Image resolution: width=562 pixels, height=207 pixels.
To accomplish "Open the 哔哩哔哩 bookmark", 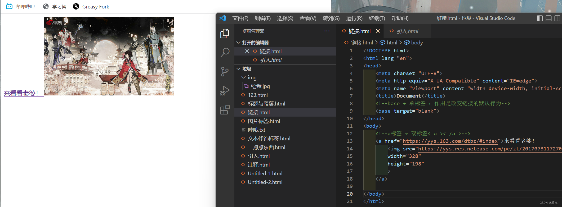I will (x=20, y=6).
